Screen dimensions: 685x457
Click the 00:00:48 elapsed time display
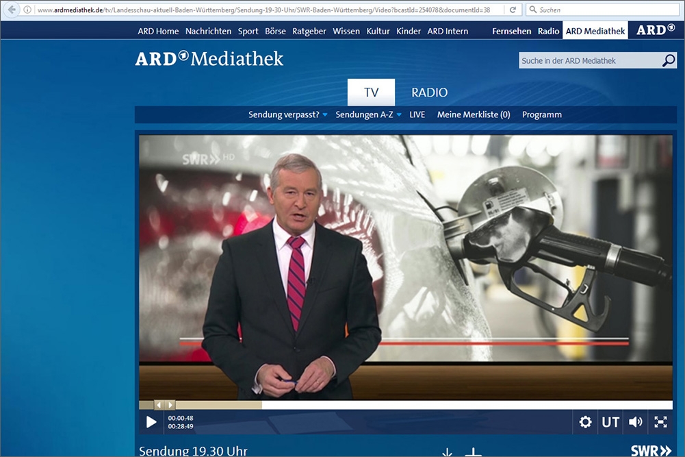(181, 418)
